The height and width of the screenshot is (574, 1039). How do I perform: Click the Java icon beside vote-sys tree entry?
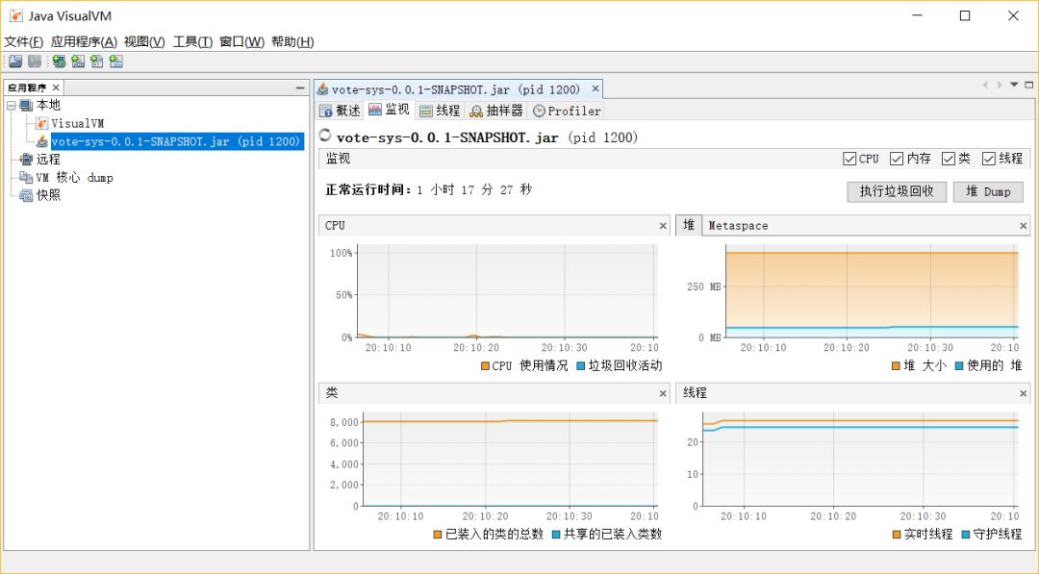(x=41, y=141)
